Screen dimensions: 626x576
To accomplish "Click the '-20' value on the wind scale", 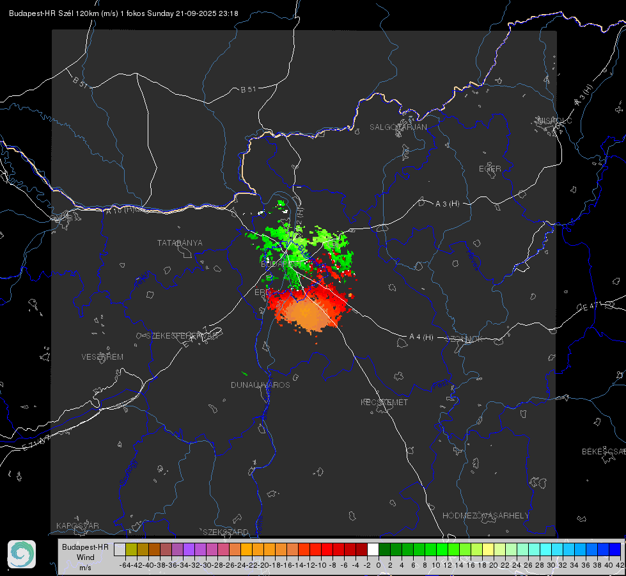I will [263, 565].
